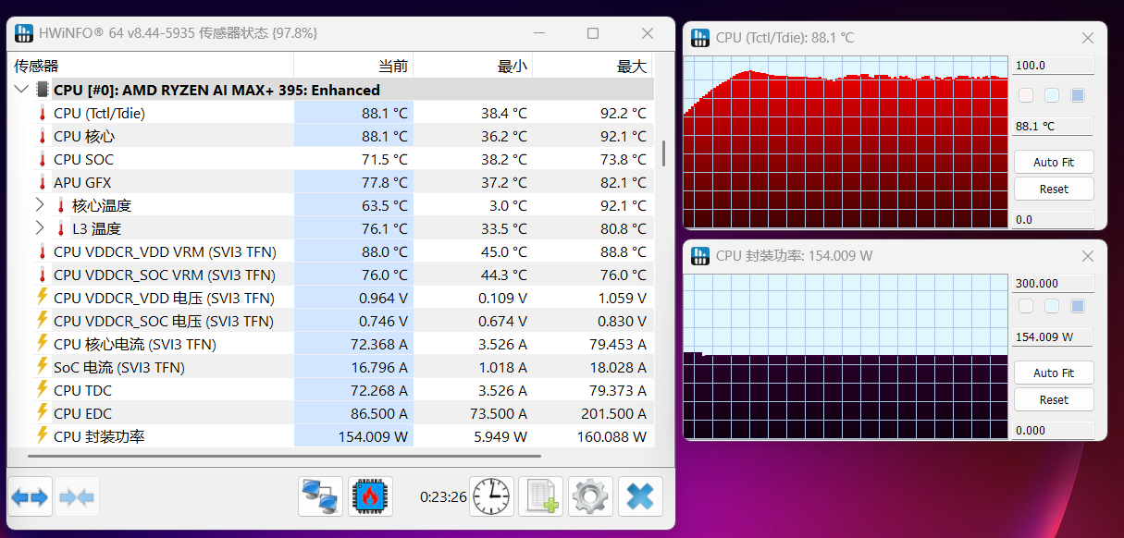
Task: Click the CPU chip icon in header row
Action: point(43,90)
